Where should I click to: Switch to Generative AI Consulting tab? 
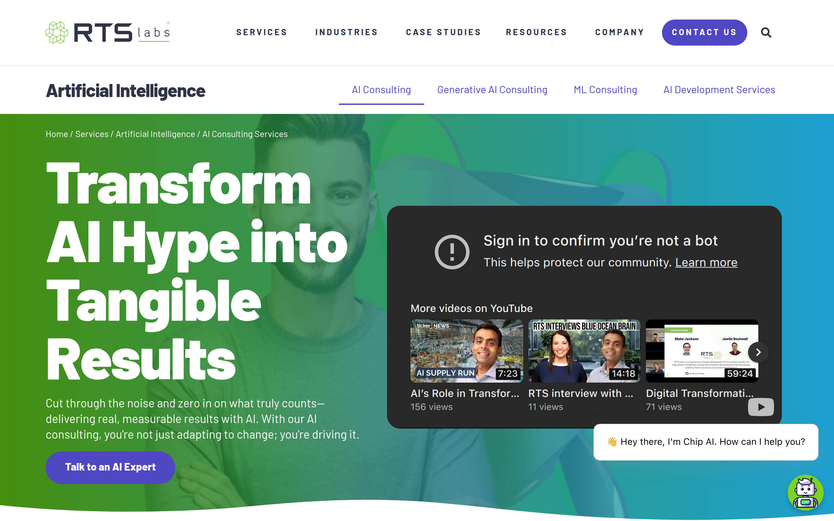492,90
